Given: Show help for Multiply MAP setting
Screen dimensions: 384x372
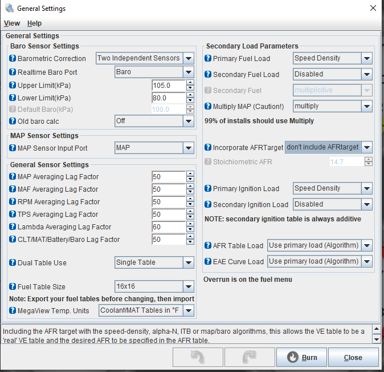Looking at the screenshot, I should click(208, 106).
